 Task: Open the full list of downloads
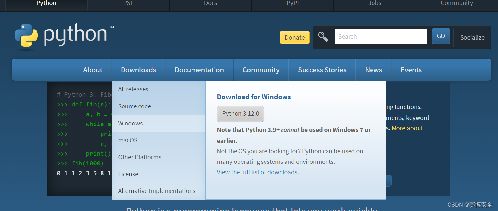point(257,172)
